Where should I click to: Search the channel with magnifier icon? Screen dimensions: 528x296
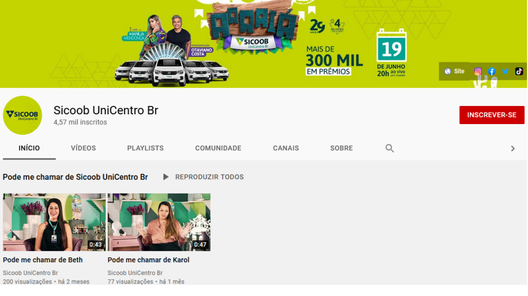[390, 148]
